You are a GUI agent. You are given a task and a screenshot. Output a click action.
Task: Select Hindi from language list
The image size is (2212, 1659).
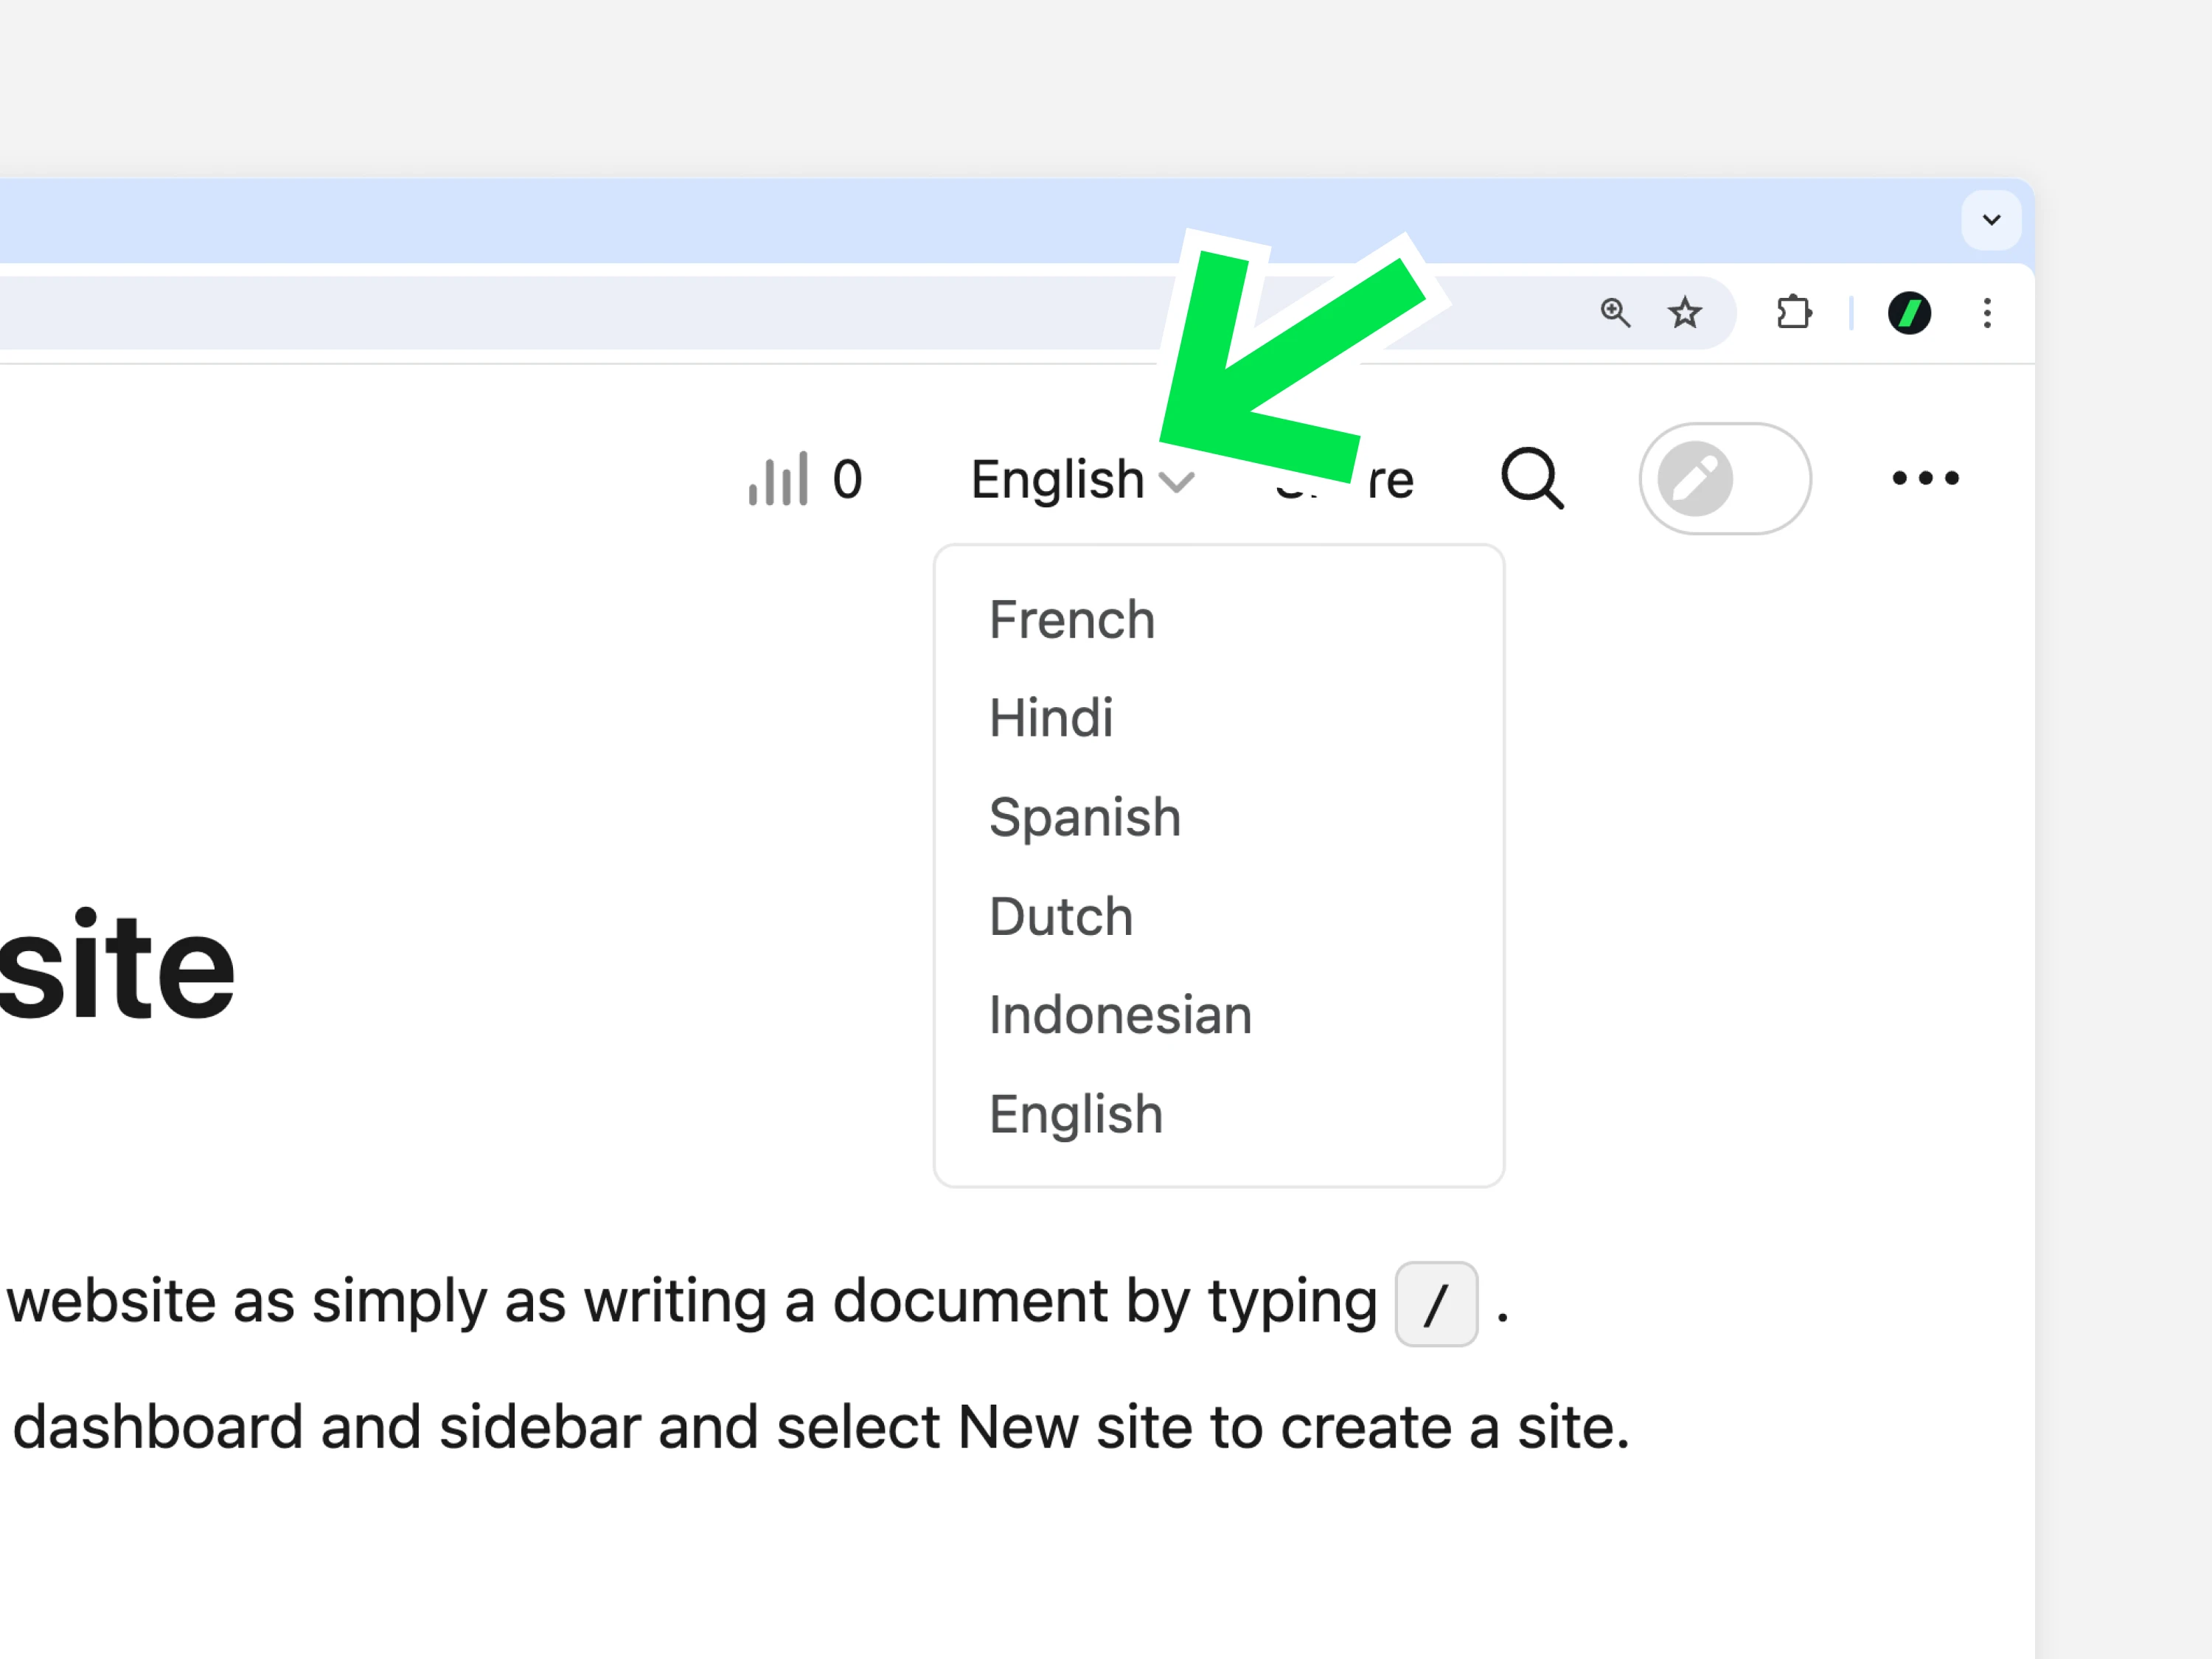pos(1051,718)
